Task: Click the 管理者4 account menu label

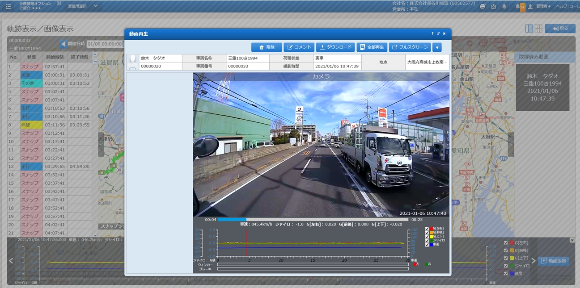Action: point(543,7)
